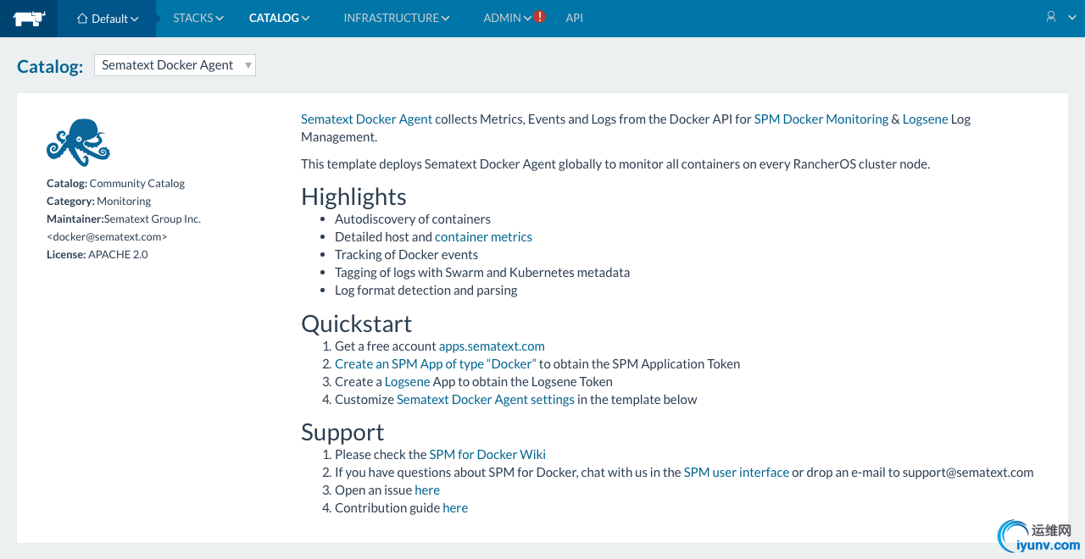1085x559 pixels.
Task: Follow the SPM user interface link
Action: click(x=737, y=473)
